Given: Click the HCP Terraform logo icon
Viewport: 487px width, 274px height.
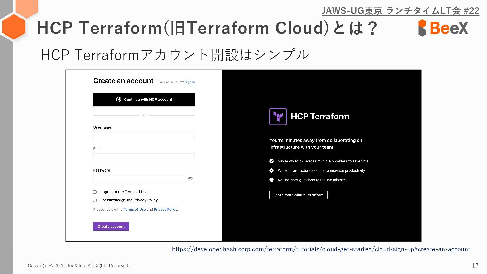Looking at the screenshot, I should (x=278, y=116).
